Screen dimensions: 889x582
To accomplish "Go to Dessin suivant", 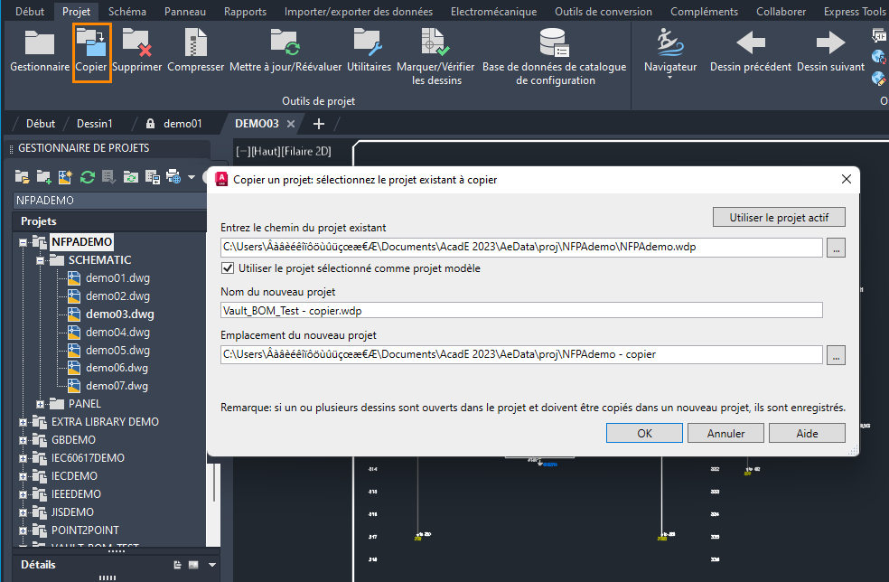I will point(830,51).
